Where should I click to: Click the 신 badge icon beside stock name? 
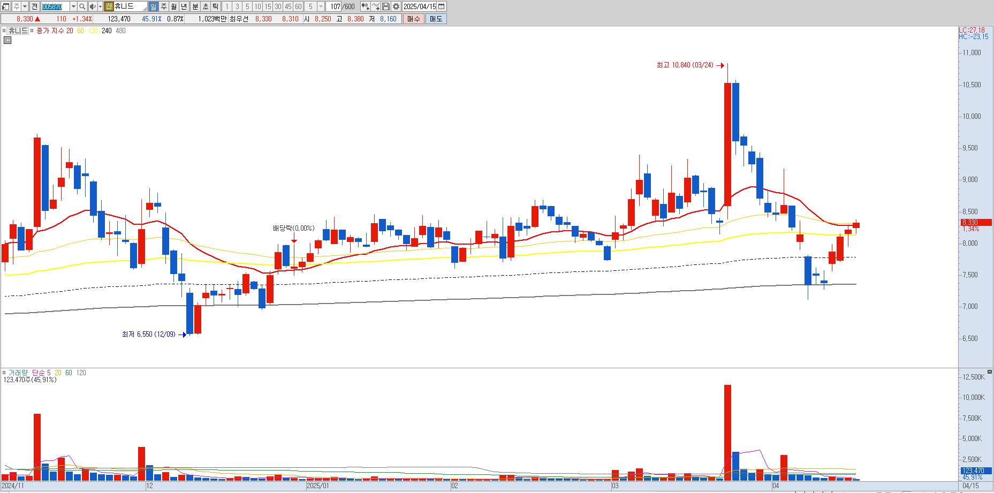[x=109, y=6]
